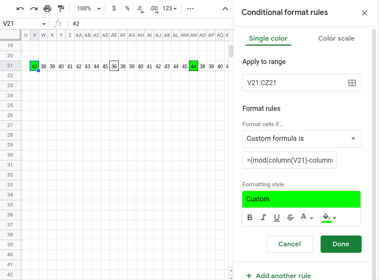Toggle bold in formatting style

250,217
